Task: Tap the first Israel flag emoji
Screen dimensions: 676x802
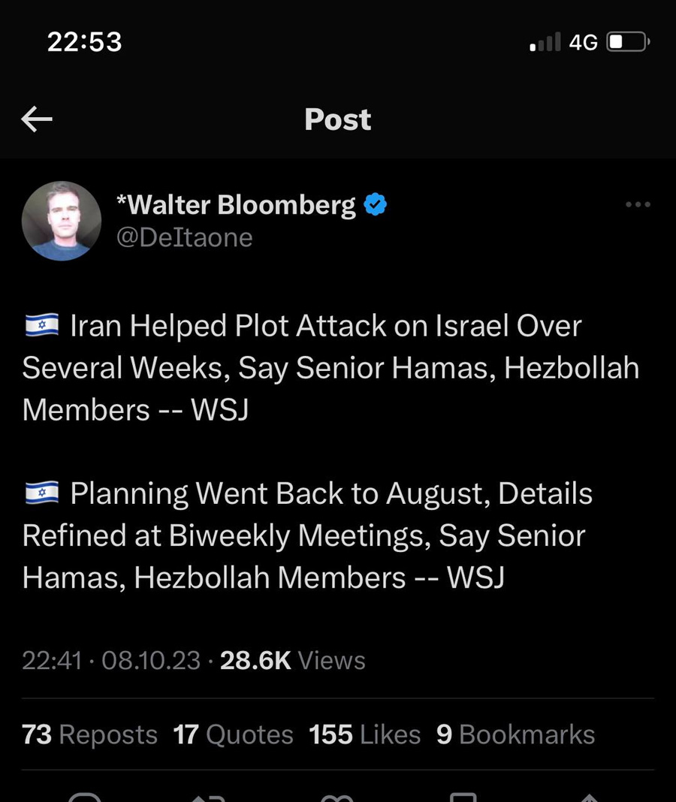Action: (41, 326)
